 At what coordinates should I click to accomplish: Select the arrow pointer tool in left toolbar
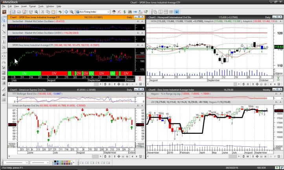click(4, 20)
